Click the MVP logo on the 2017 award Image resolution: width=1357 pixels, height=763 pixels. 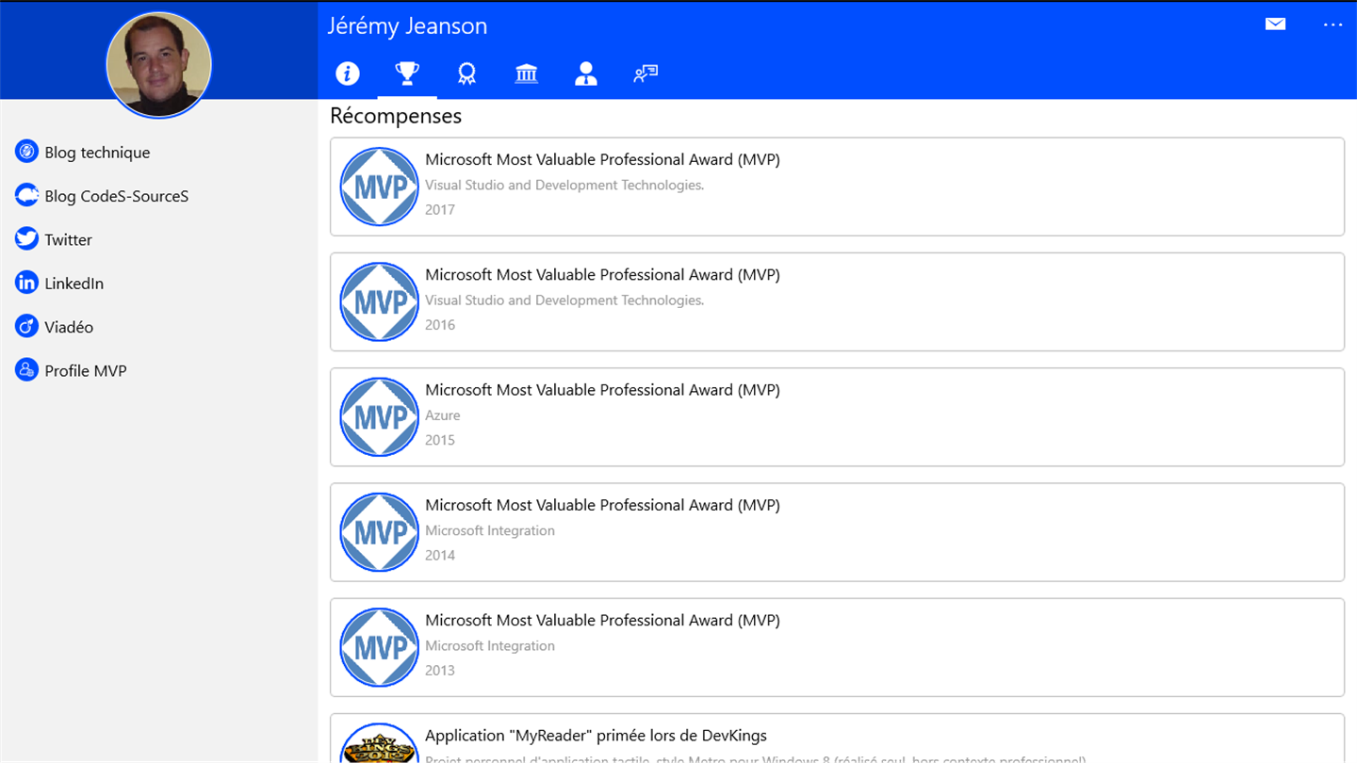(x=379, y=187)
